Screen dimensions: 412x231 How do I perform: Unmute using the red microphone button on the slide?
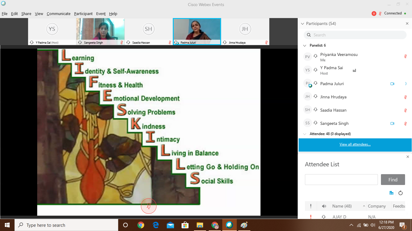[x=149, y=206]
